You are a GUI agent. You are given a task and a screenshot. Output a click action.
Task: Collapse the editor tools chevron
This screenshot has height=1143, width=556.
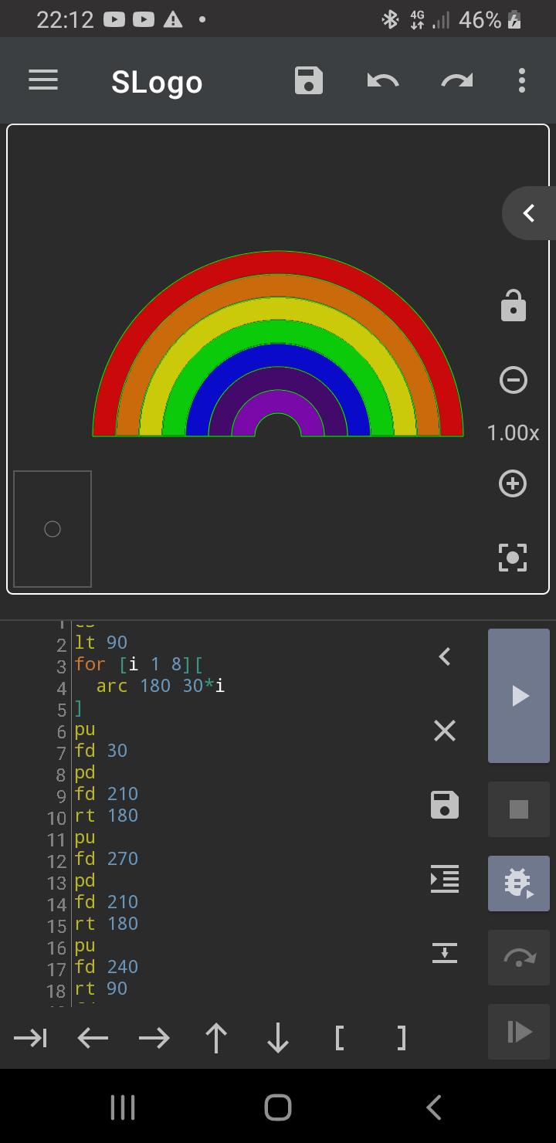(x=445, y=656)
